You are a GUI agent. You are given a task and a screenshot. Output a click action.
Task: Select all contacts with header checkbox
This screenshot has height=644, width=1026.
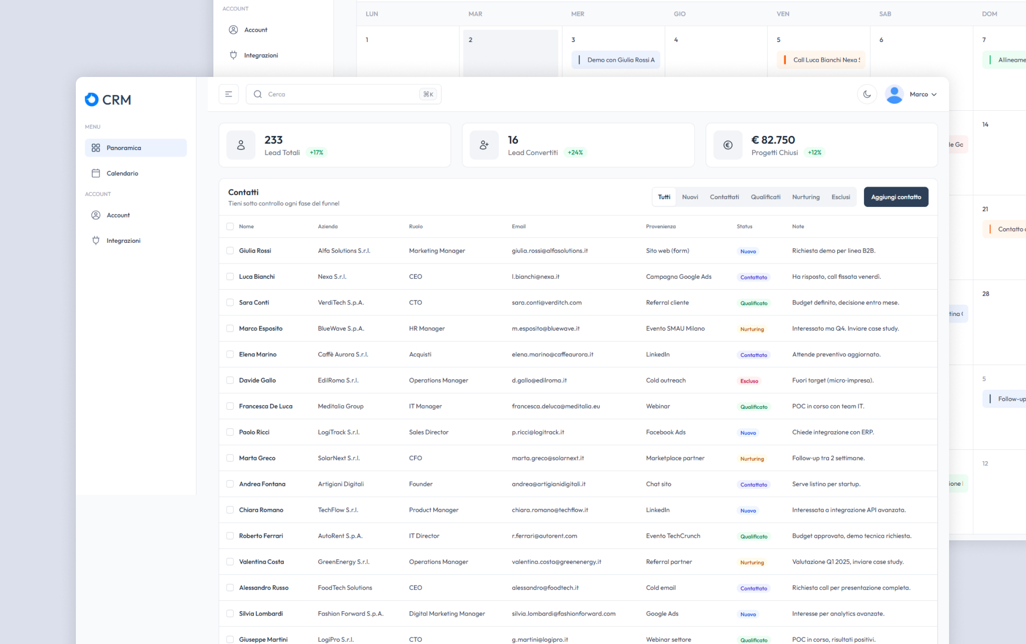click(x=230, y=226)
